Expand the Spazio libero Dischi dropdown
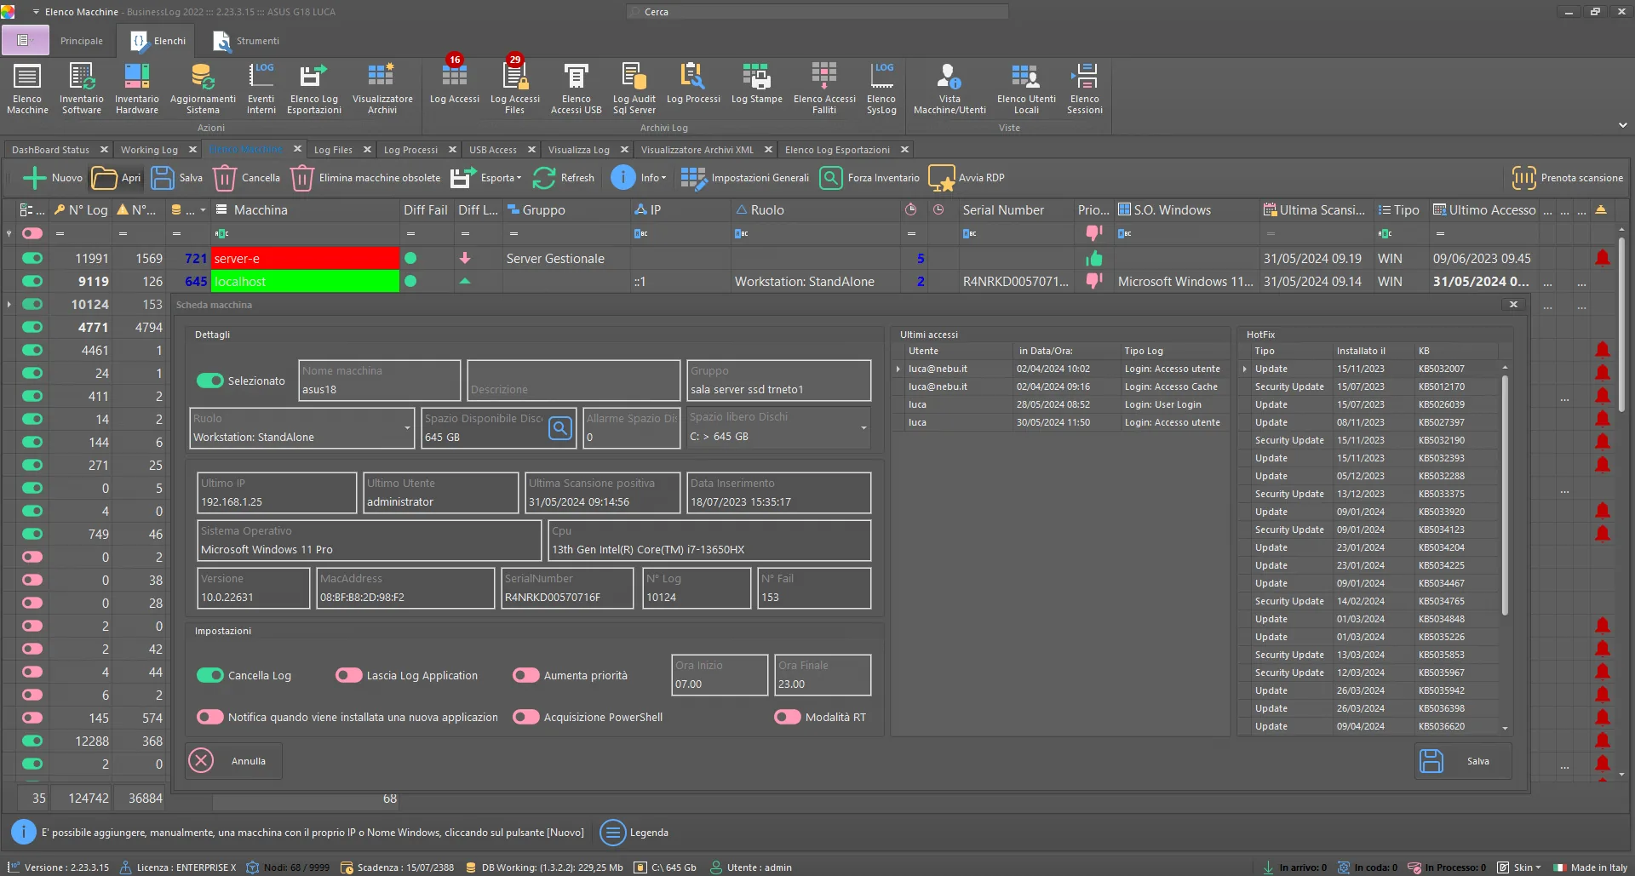The image size is (1635, 876). pos(863,428)
